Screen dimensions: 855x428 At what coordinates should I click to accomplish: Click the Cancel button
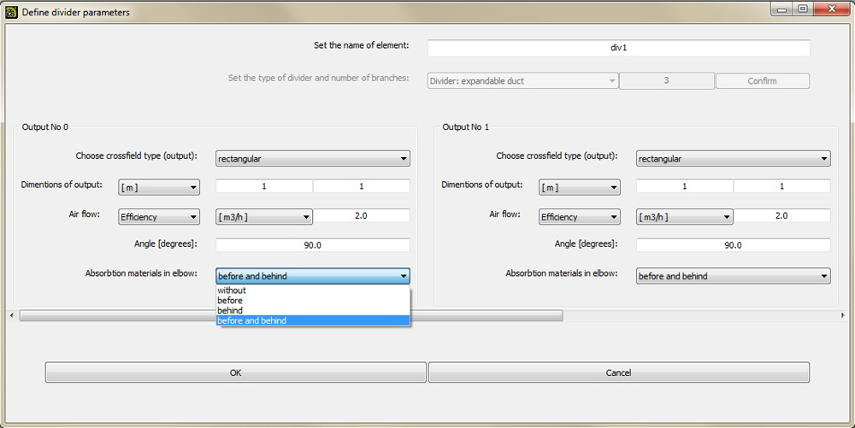click(619, 372)
